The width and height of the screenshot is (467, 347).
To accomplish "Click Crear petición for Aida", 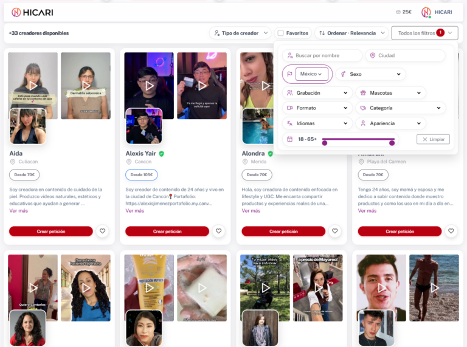I will (51, 231).
